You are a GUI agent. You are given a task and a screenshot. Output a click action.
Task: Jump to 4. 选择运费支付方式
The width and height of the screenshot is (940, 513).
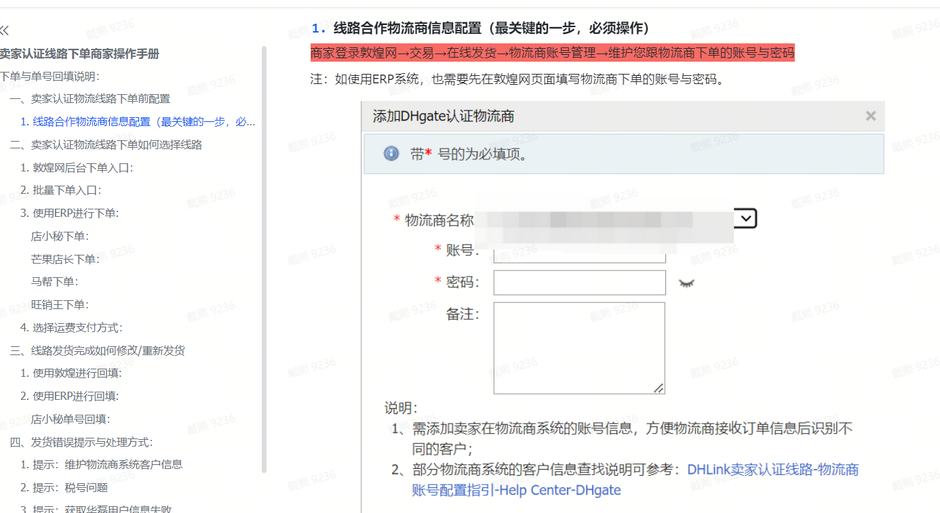click(71, 328)
